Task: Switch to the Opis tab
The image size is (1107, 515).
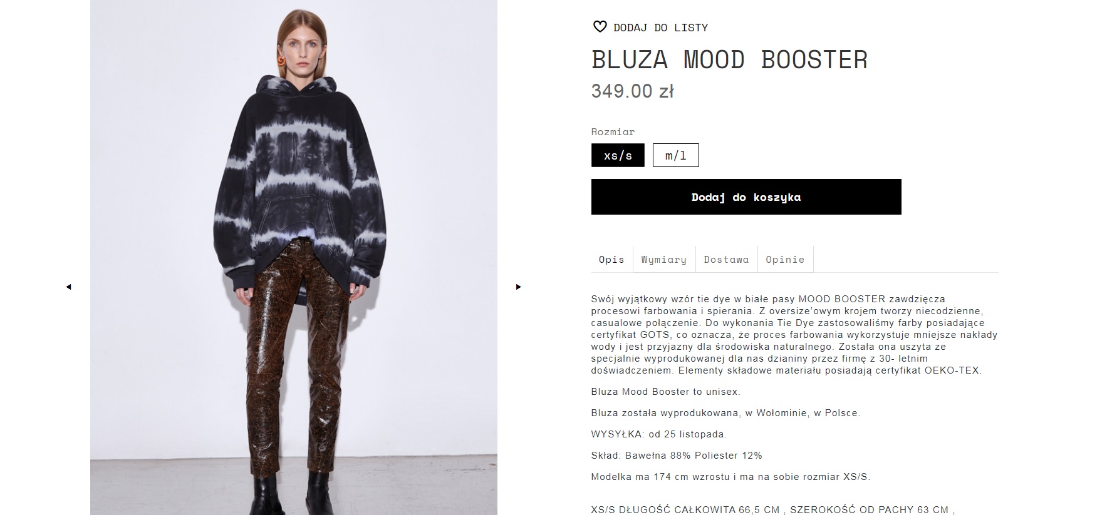Action: click(611, 259)
